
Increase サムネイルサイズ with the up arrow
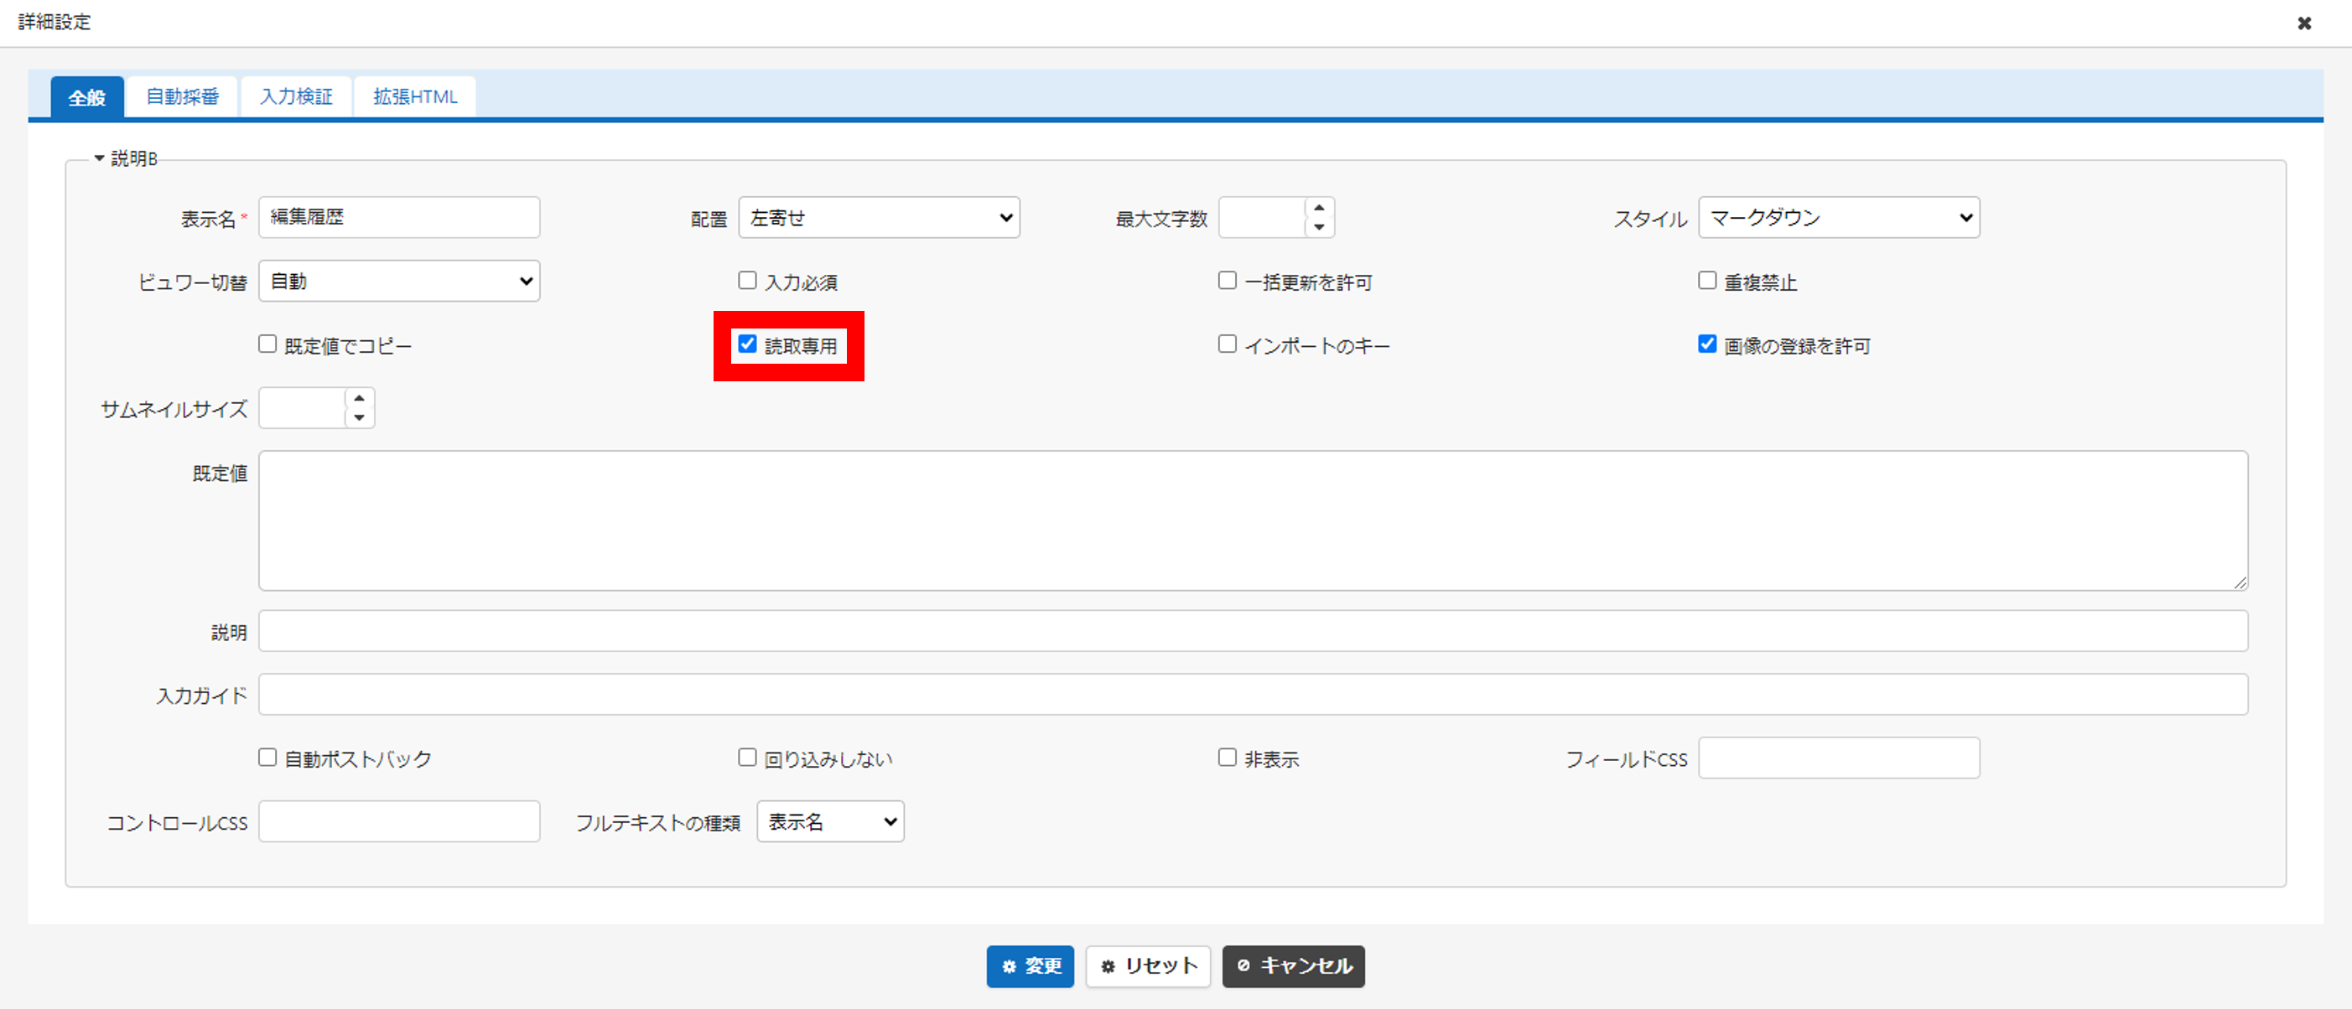pyautogui.click(x=360, y=399)
